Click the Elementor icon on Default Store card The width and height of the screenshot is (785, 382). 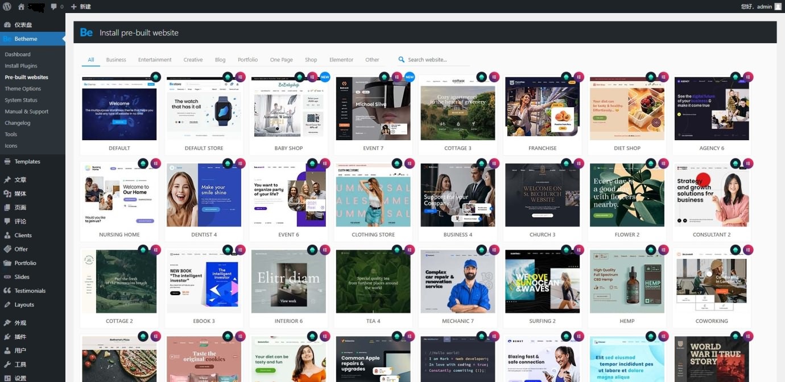pyautogui.click(x=241, y=77)
